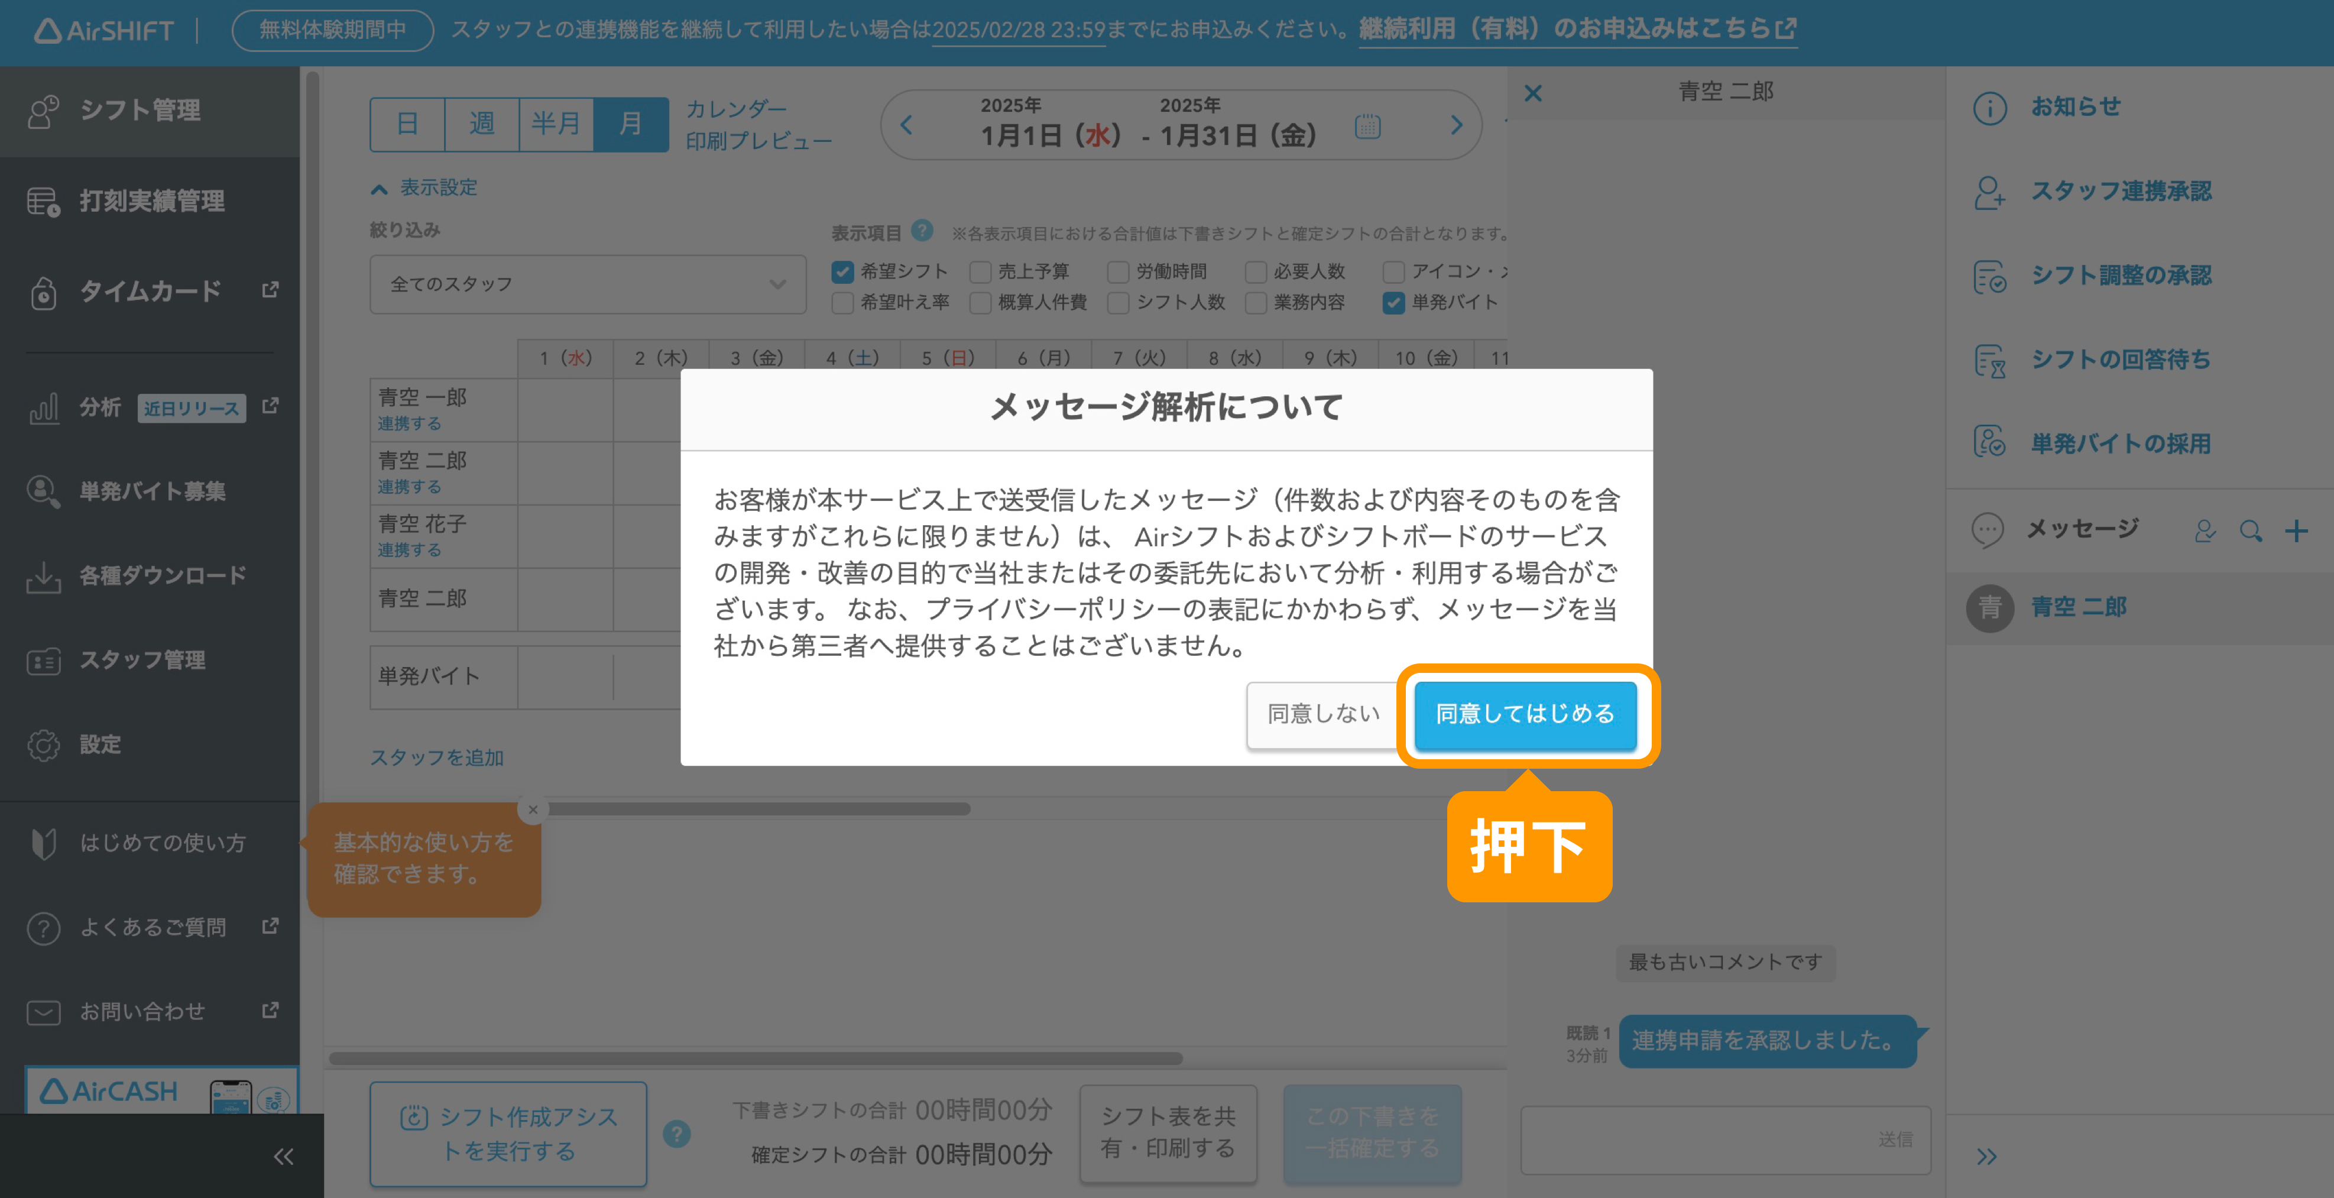Image resolution: width=2334 pixels, height=1198 pixels.
Task: Click the 設定 gear icon
Action: [43, 745]
